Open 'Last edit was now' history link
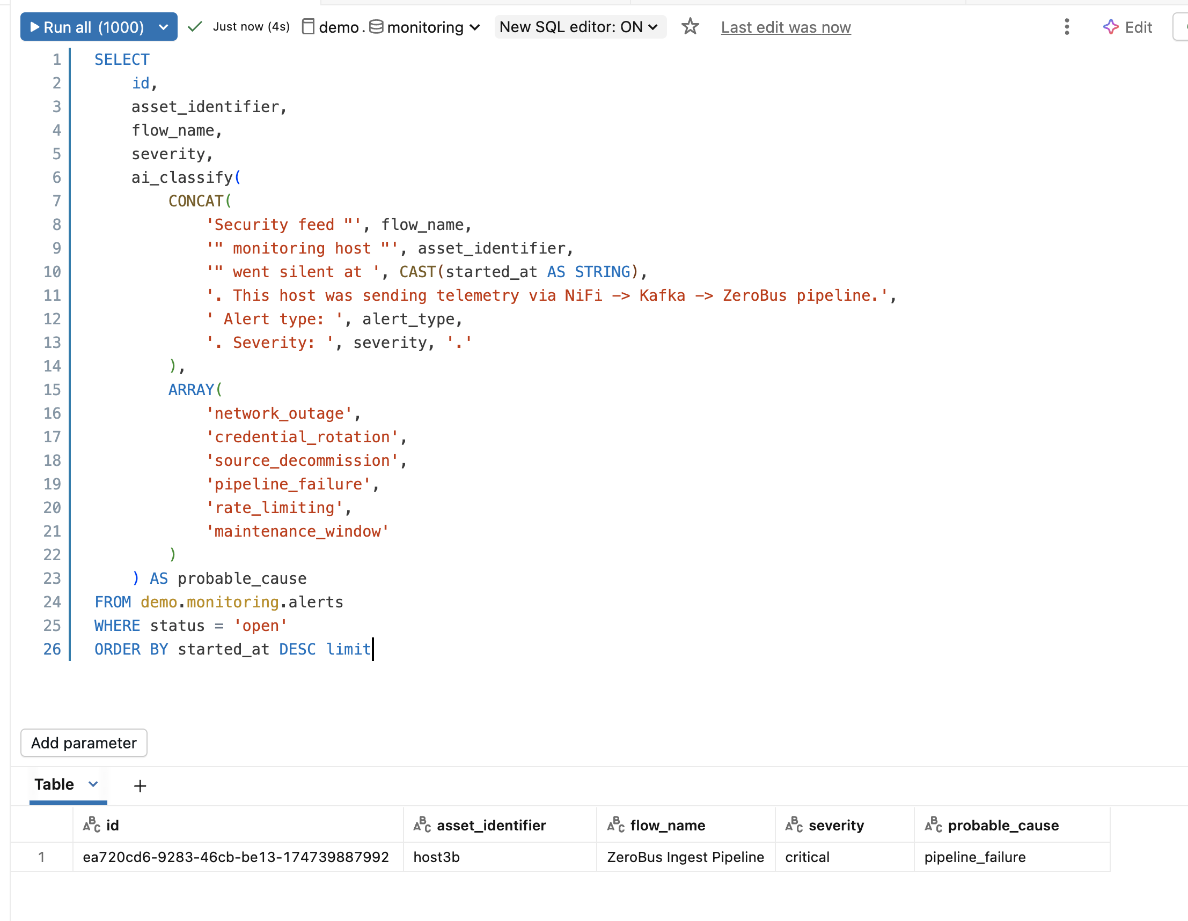Viewport: 1188px width, 921px height. click(786, 27)
